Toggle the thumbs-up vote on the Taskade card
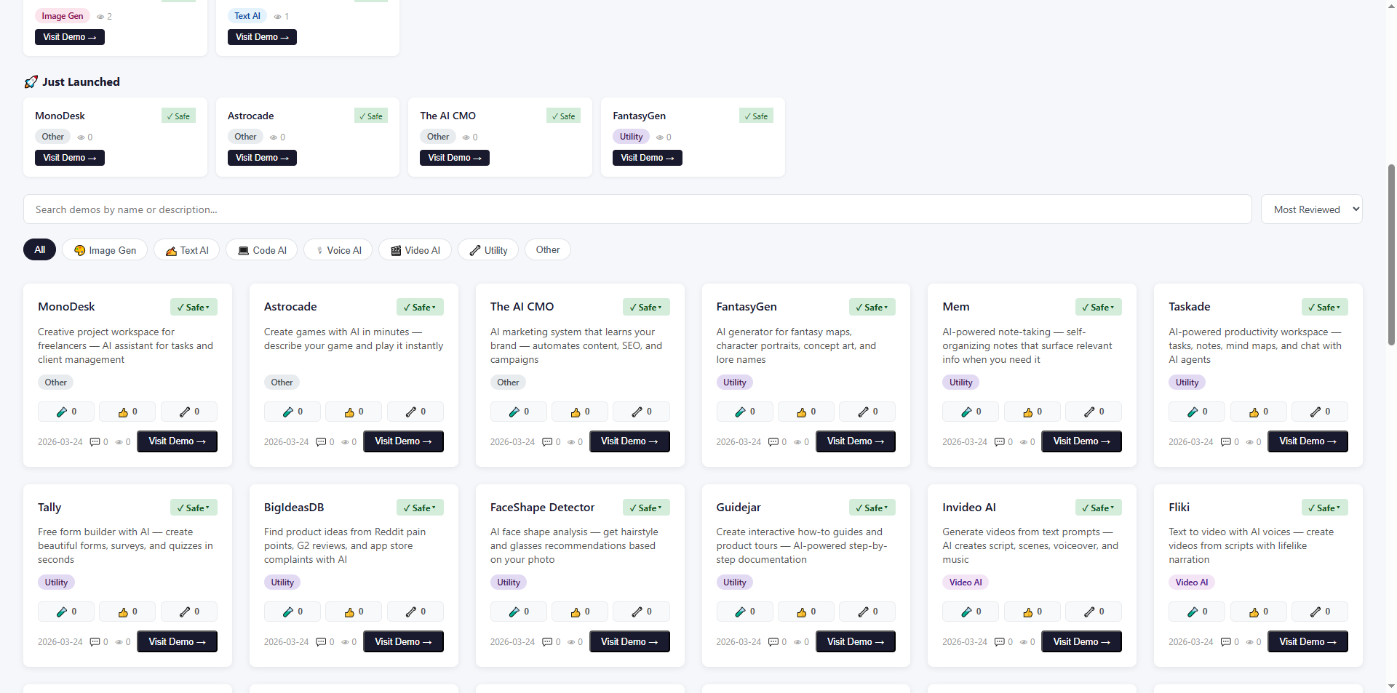 1259,412
